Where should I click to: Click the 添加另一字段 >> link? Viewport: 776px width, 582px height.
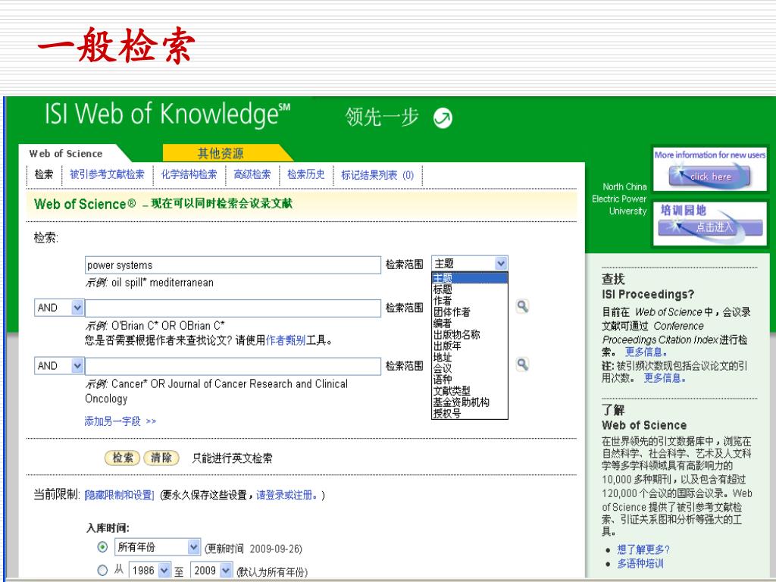click(120, 421)
